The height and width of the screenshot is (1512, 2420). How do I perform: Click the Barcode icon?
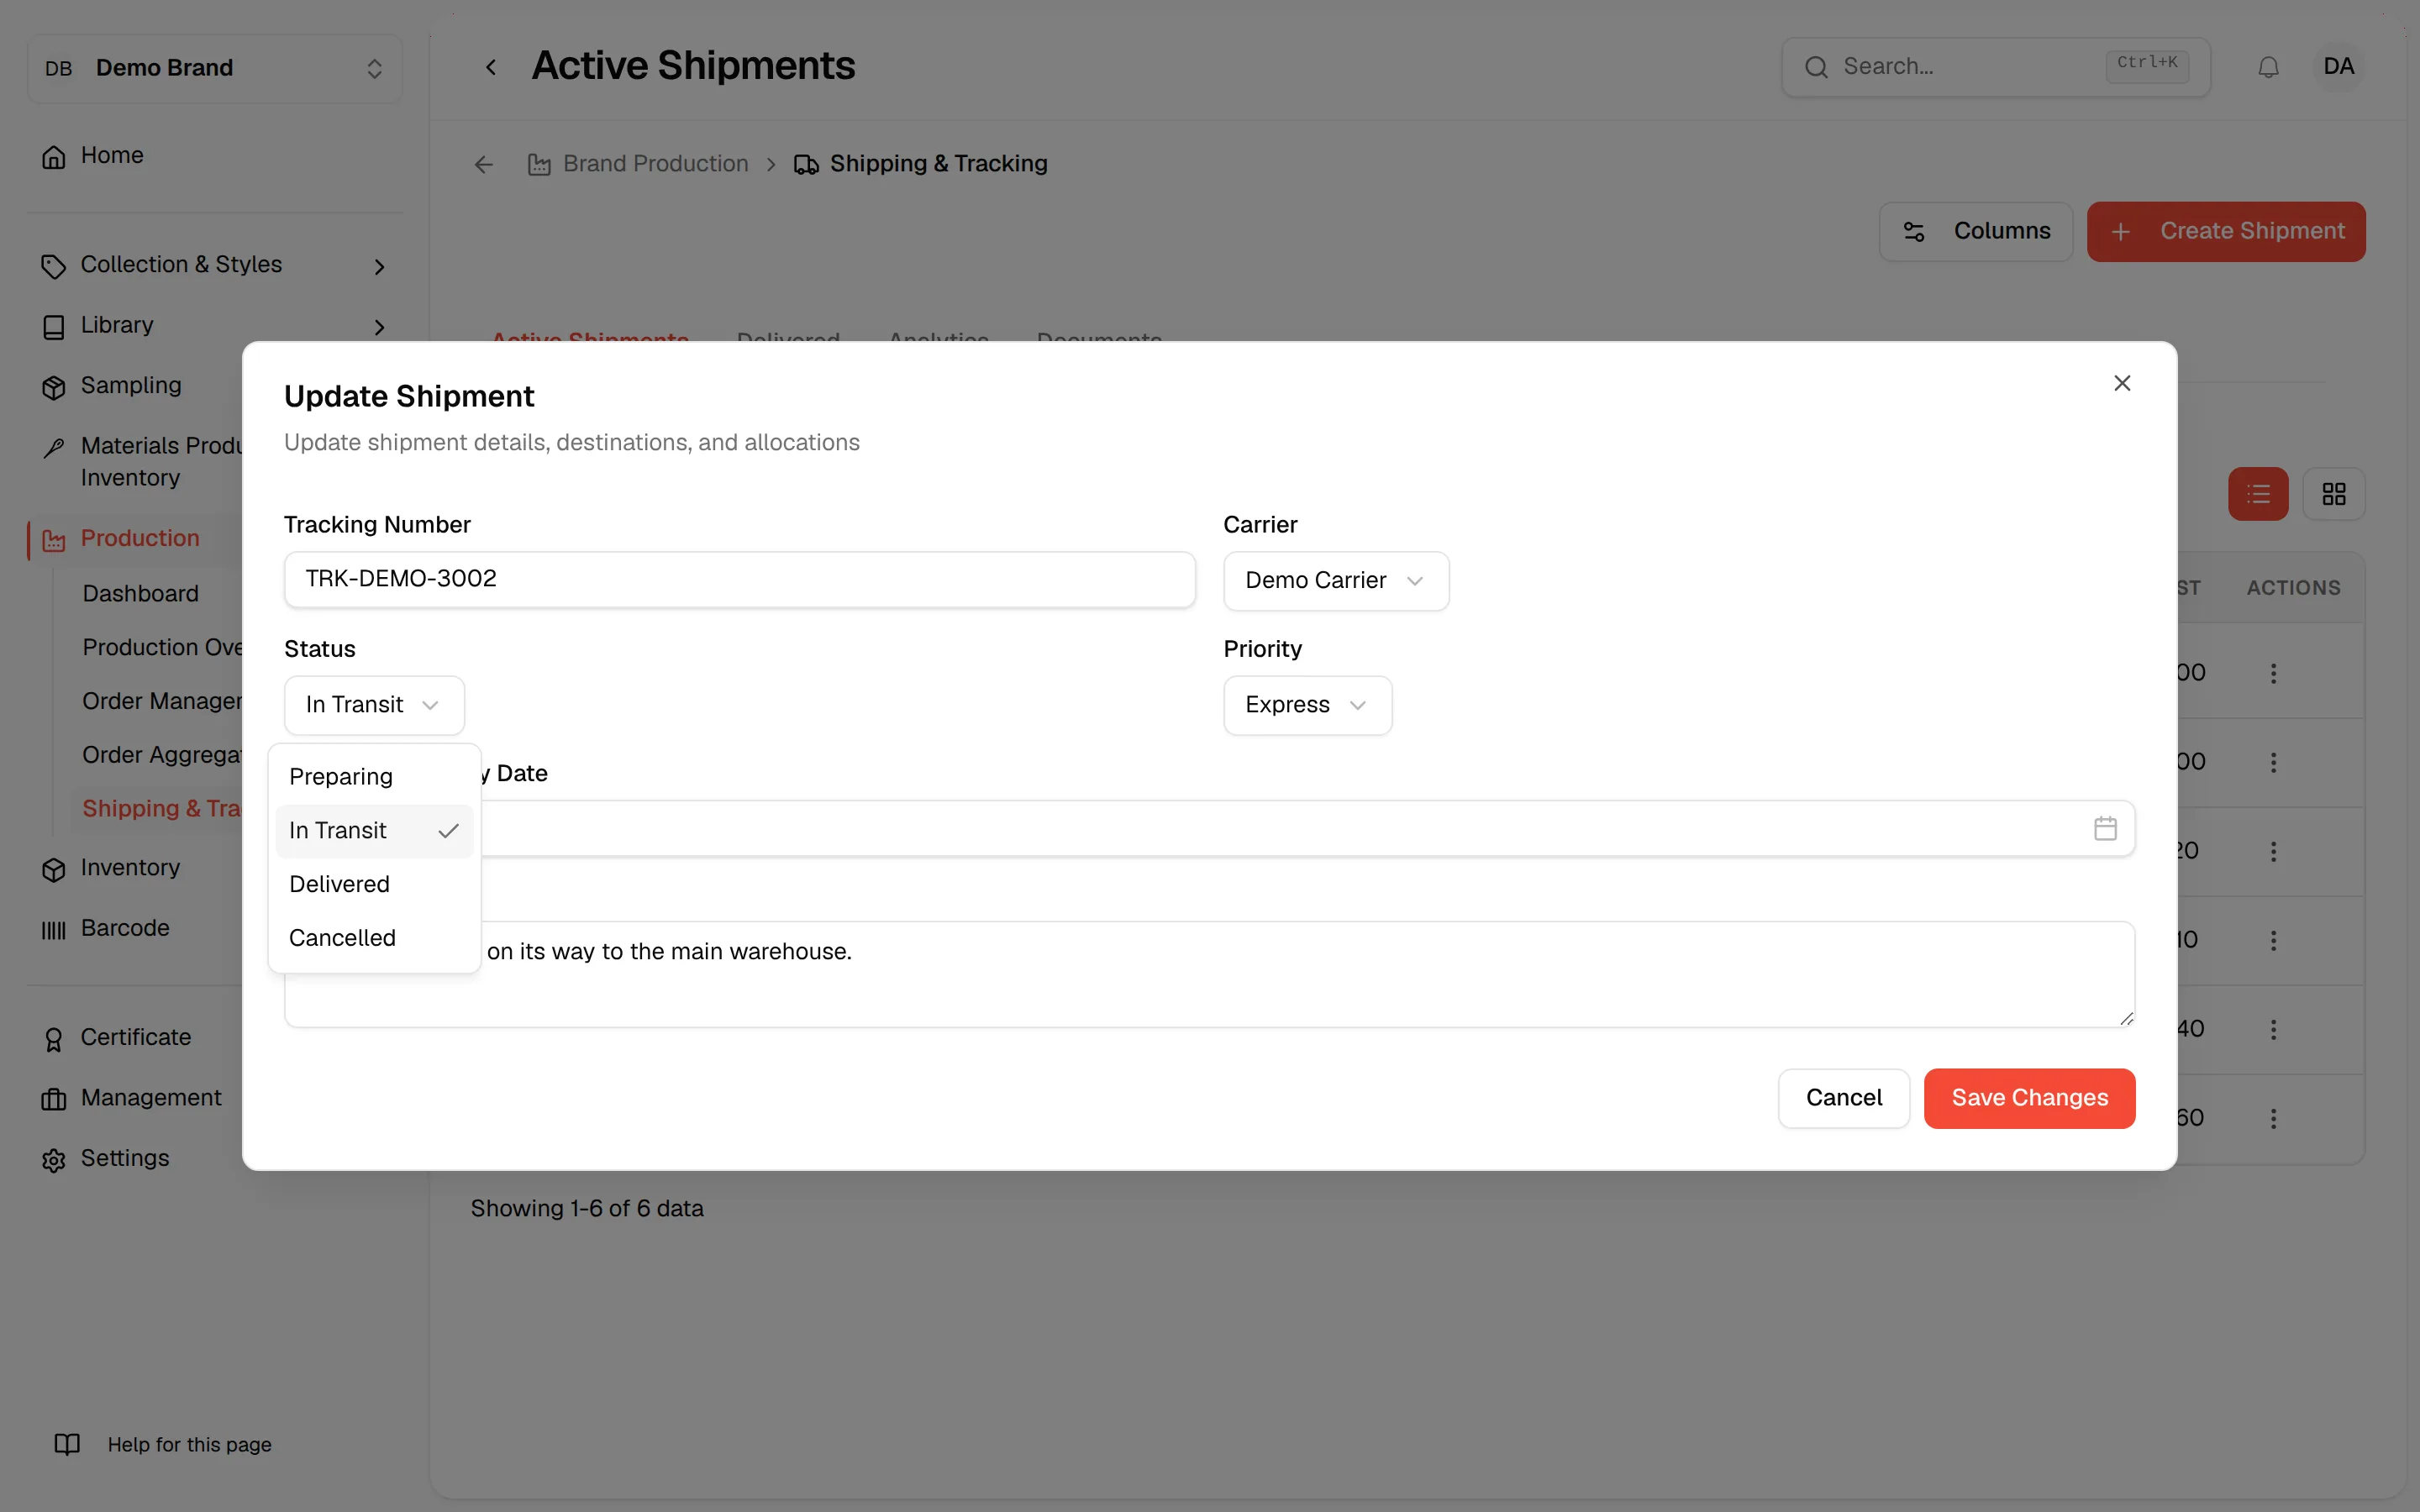click(54, 930)
